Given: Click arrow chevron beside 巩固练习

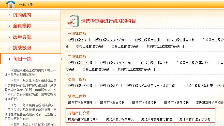Looking at the screenshot, I should [x=10, y=15].
